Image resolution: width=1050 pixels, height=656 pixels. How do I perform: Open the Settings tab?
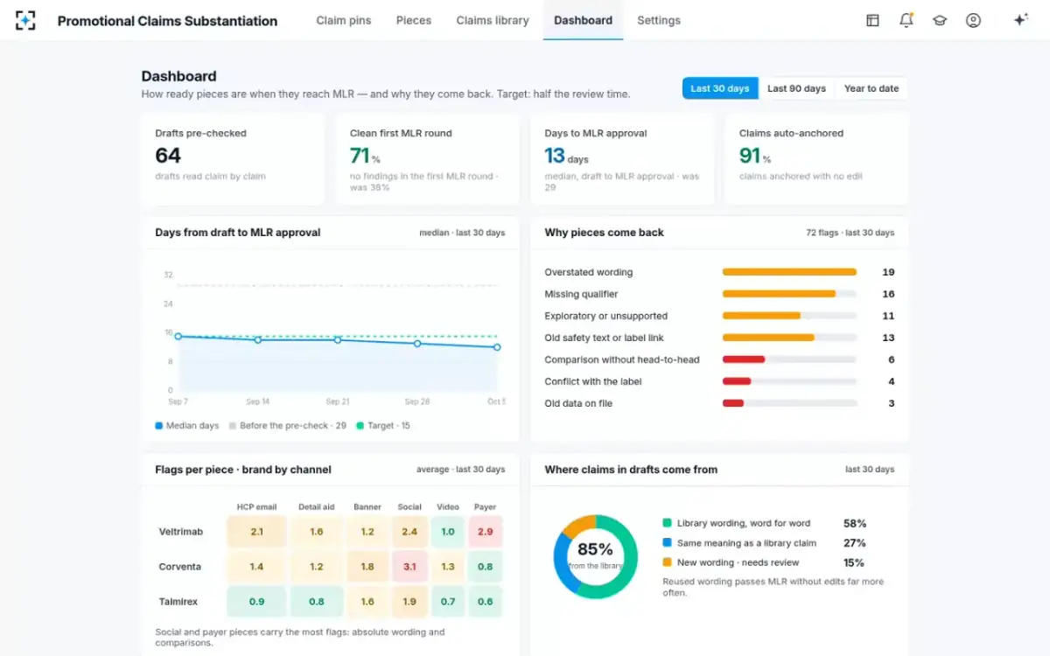point(659,20)
